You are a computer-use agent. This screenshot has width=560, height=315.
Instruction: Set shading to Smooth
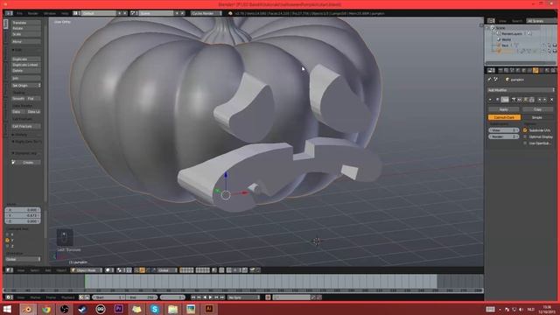pos(18,98)
